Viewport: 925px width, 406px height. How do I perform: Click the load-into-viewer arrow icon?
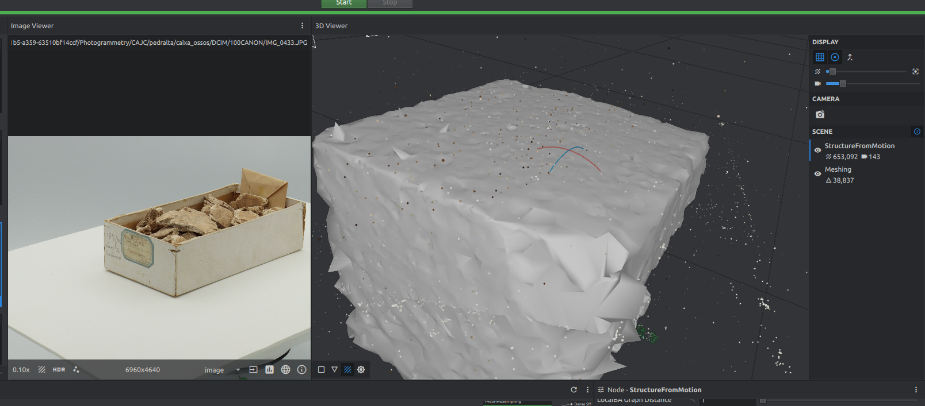click(253, 370)
